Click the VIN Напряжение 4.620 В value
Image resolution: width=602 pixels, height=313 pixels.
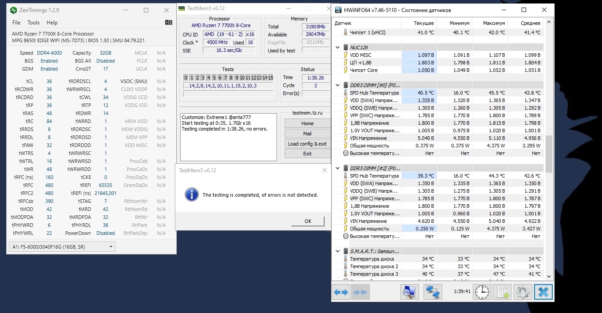[x=419, y=221]
